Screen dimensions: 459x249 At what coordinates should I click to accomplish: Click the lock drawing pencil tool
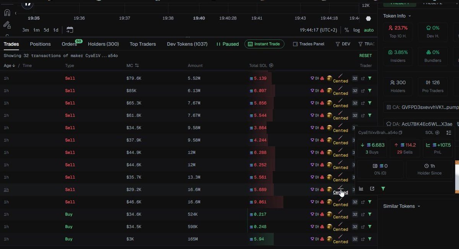pyautogui.click(x=7, y=25)
